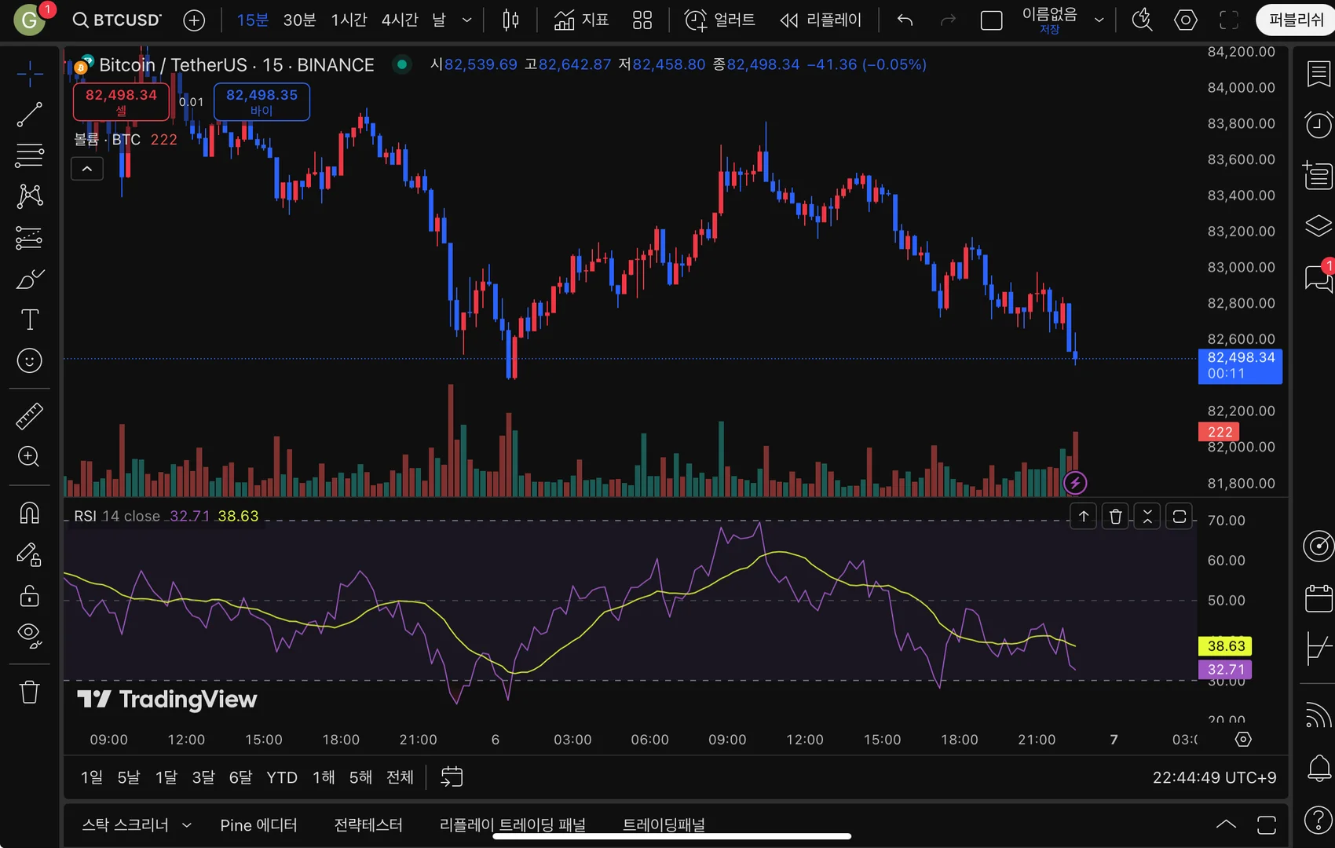Pick the ruler measure tool

click(29, 416)
